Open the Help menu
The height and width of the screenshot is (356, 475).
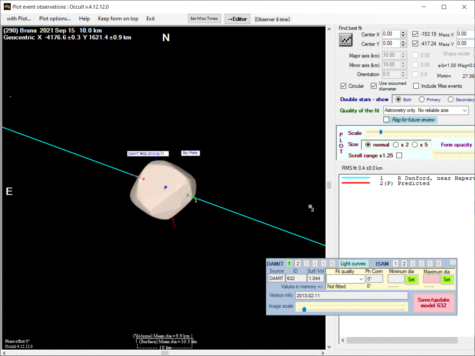click(x=84, y=19)
